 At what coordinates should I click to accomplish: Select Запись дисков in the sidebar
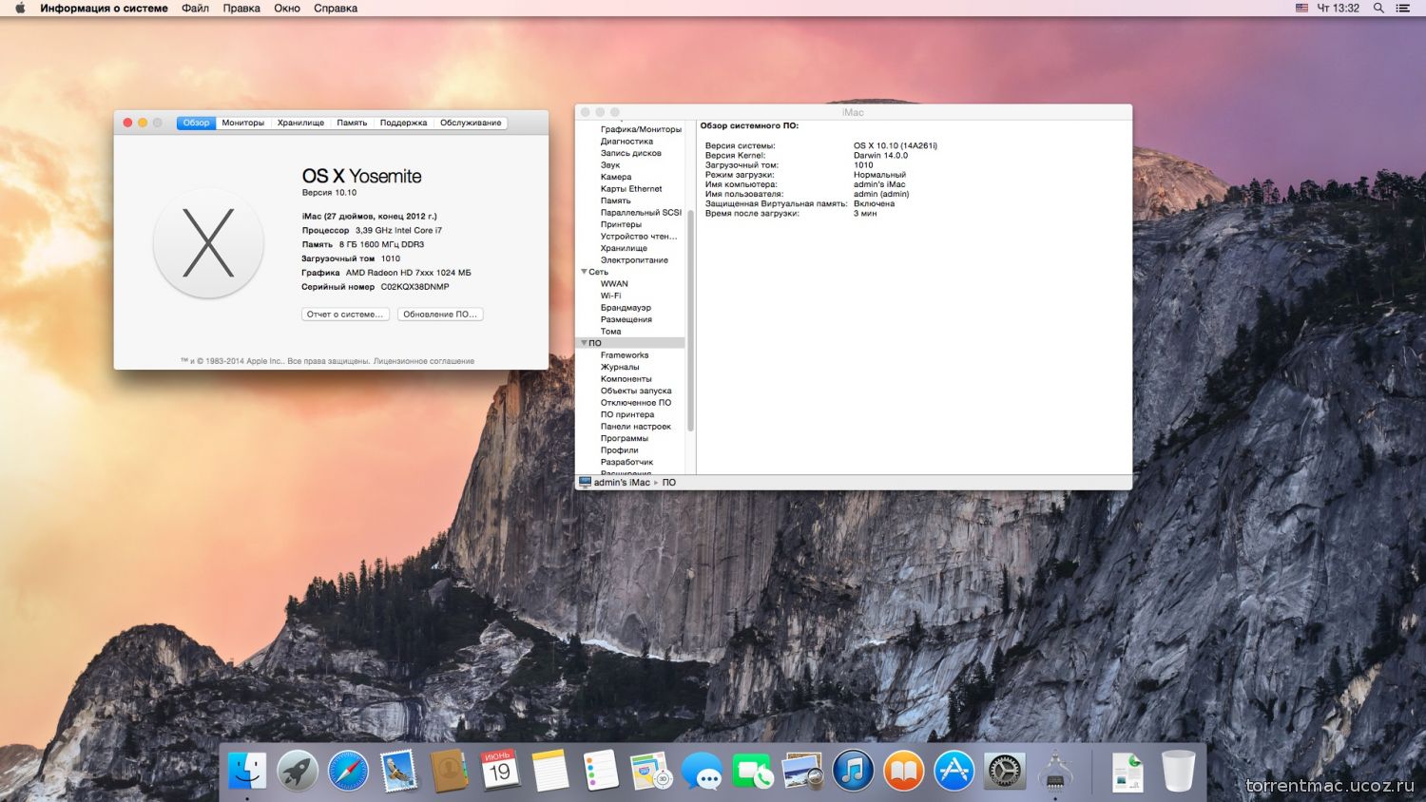(630, 153)
